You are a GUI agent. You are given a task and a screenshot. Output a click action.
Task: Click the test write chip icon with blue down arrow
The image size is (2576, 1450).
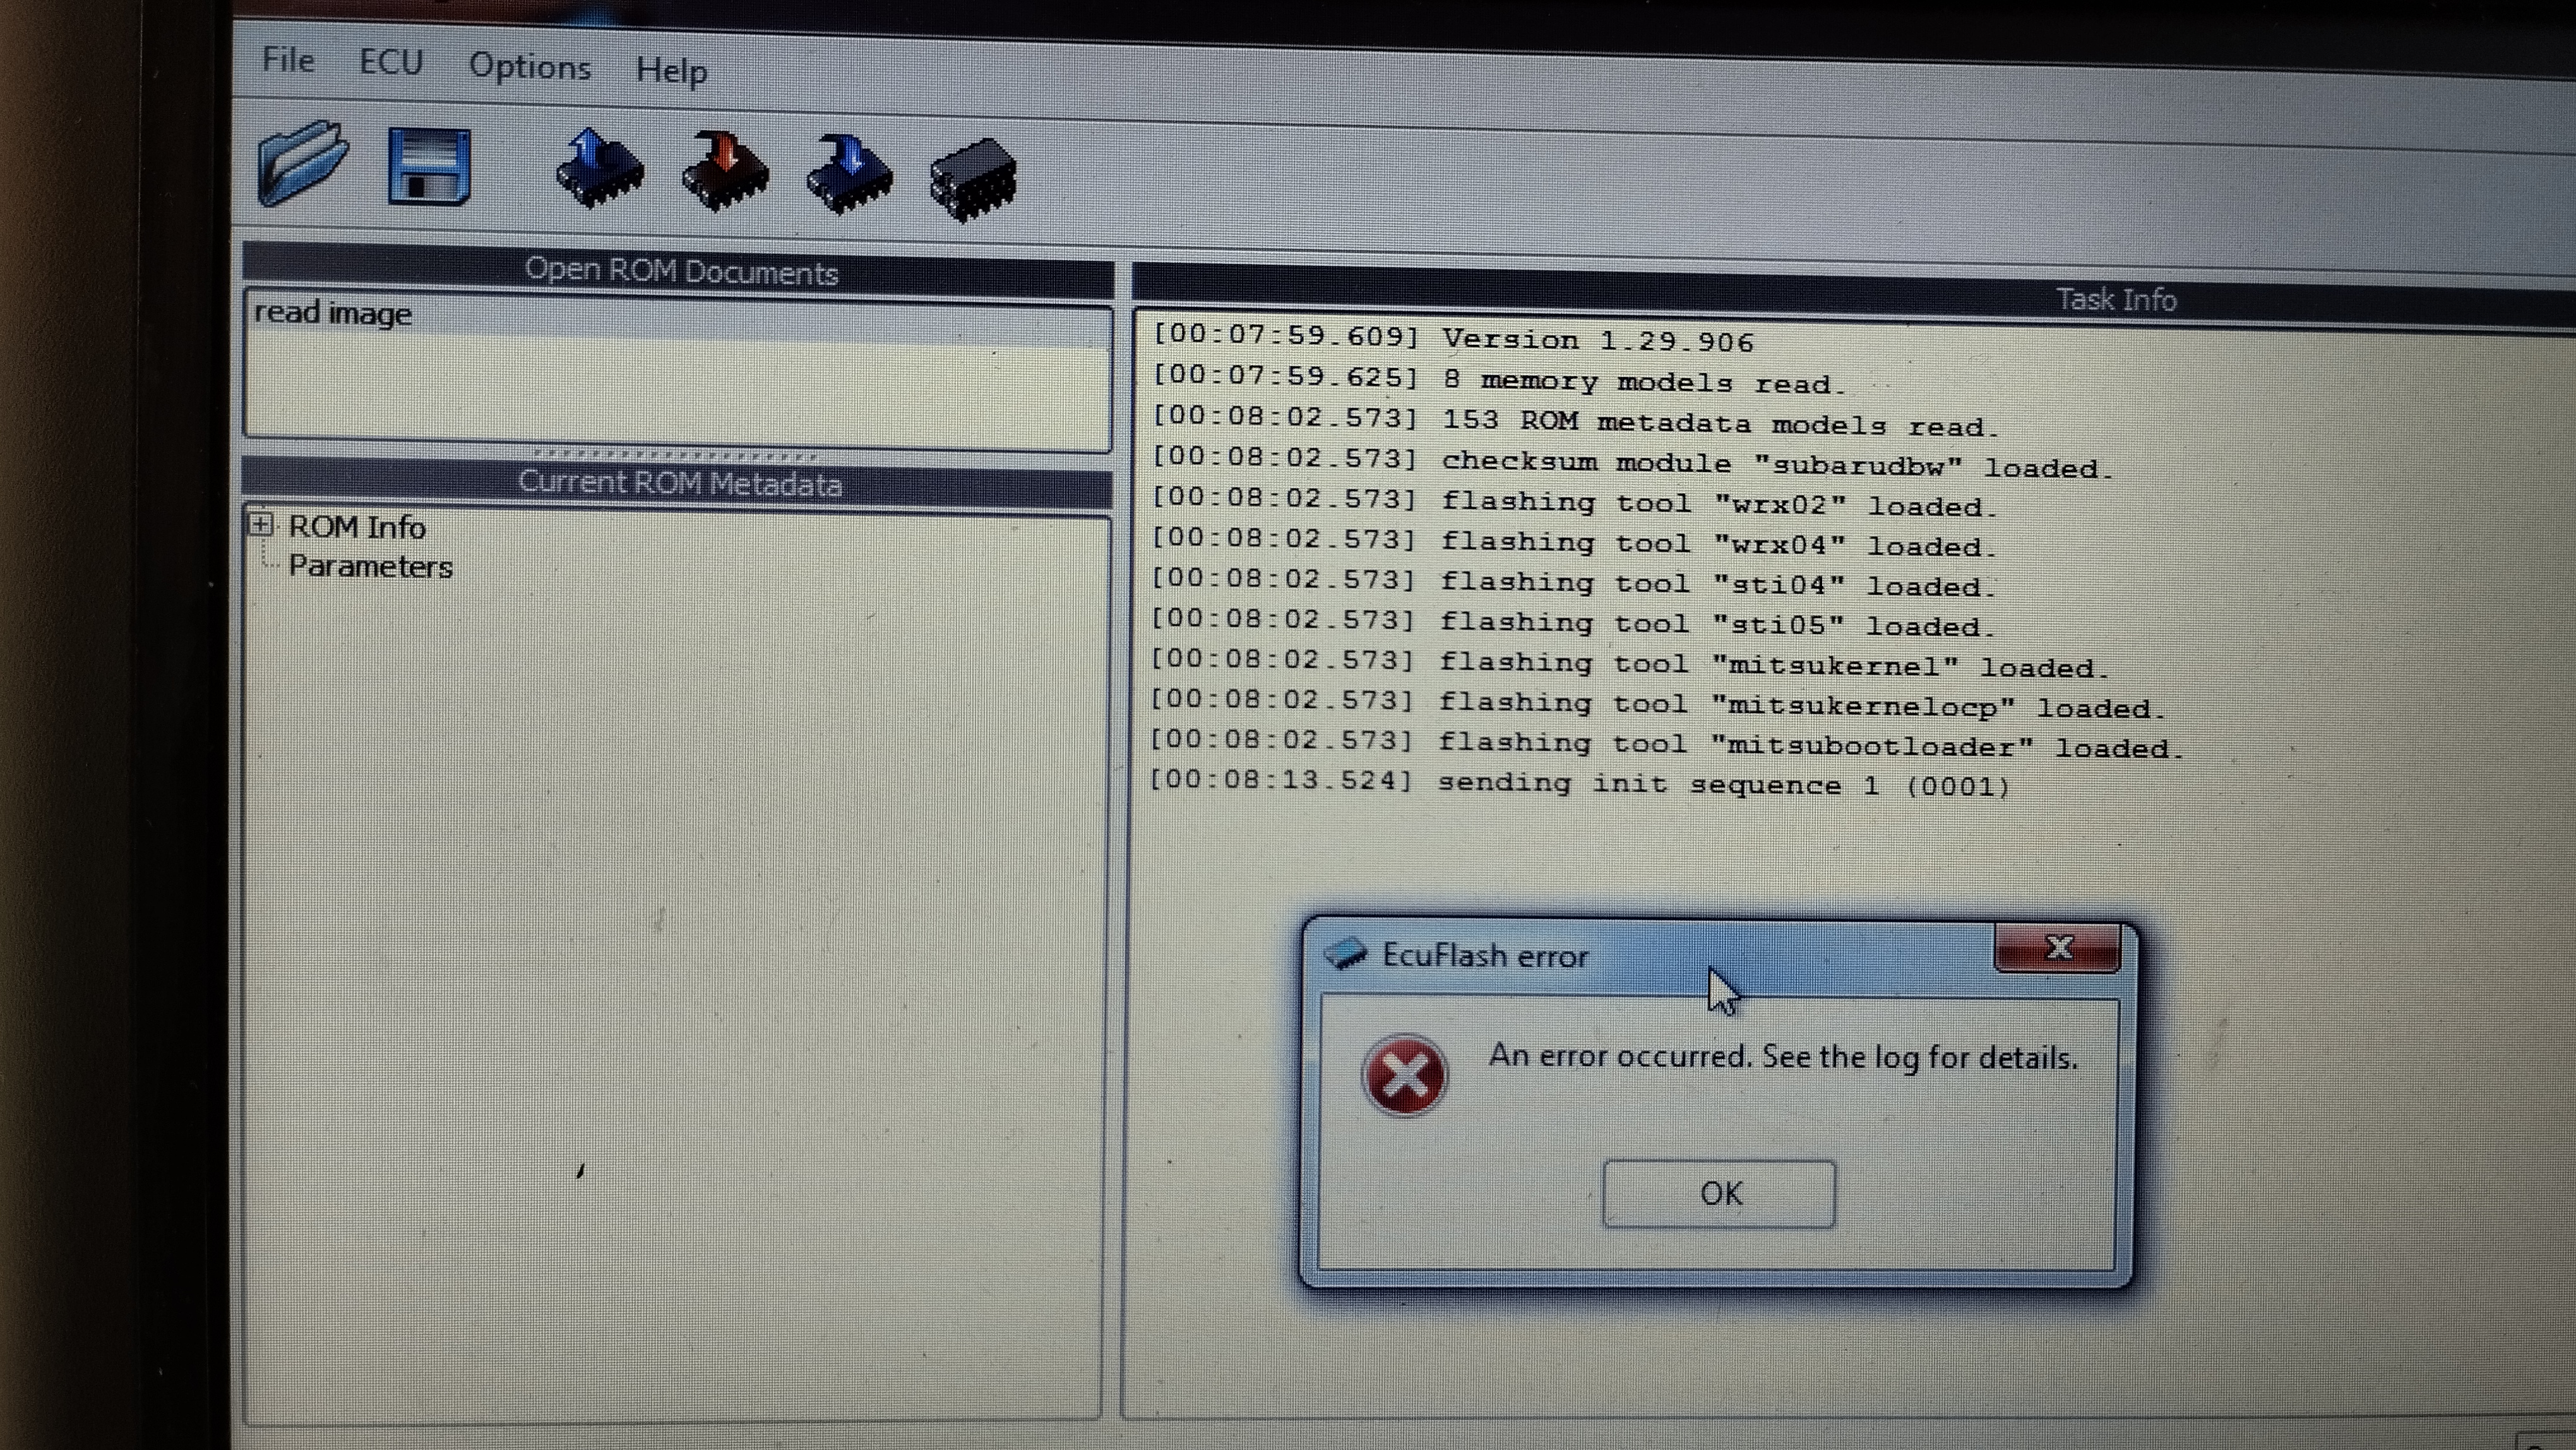point(849,175)
